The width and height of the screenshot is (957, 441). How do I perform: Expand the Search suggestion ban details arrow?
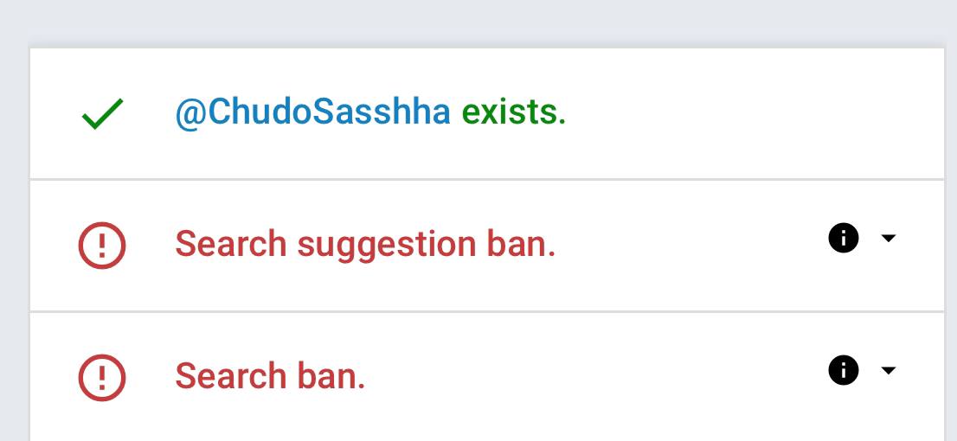(x=889, y=238)
